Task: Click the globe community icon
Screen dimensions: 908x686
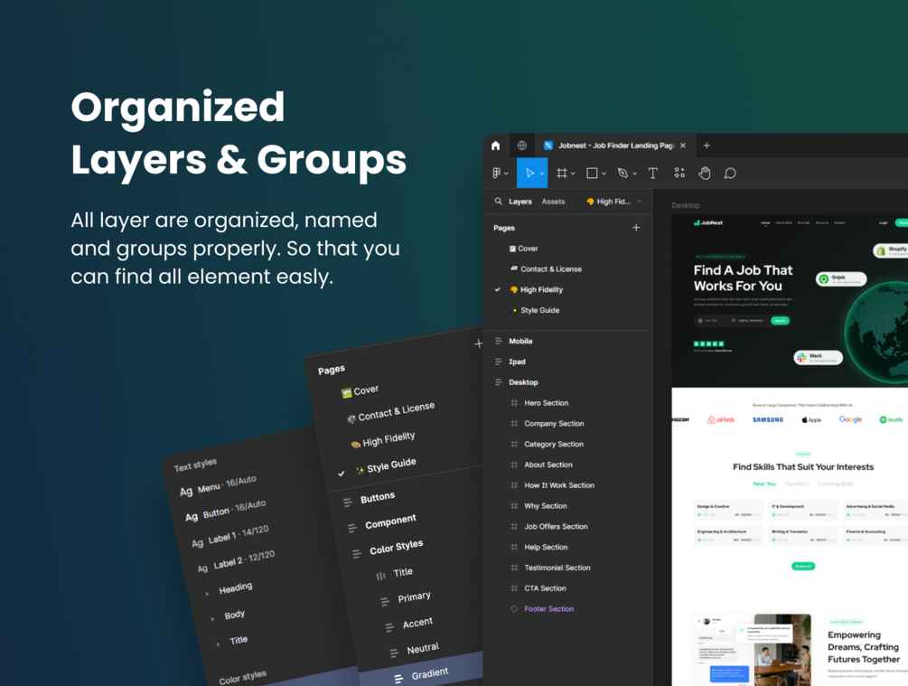Action: [x=521, y=146]
